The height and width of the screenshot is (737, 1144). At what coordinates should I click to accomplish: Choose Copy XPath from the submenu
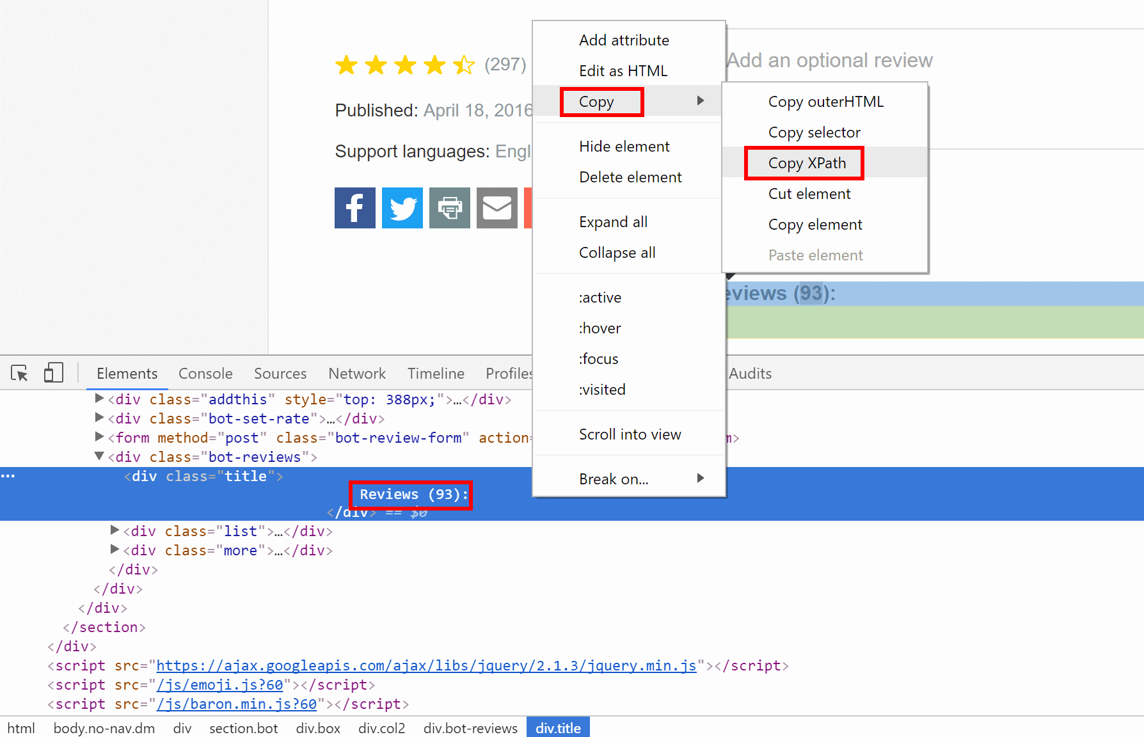[x=806, y=163]
